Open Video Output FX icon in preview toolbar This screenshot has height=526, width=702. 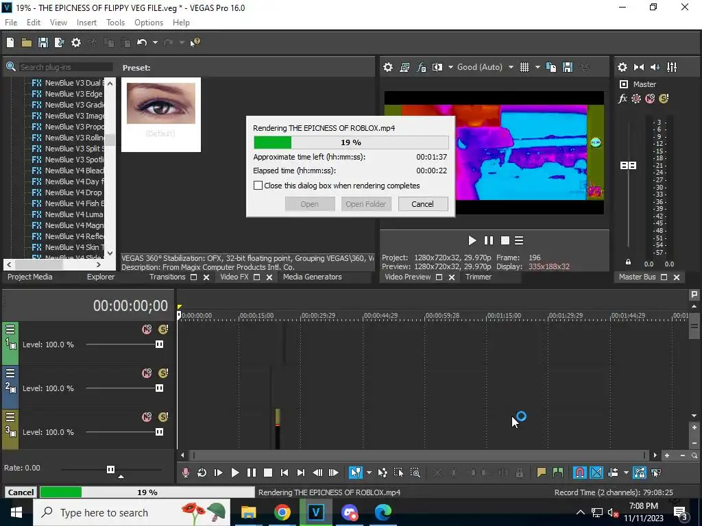pyautogui.click(x=422, y=67)
